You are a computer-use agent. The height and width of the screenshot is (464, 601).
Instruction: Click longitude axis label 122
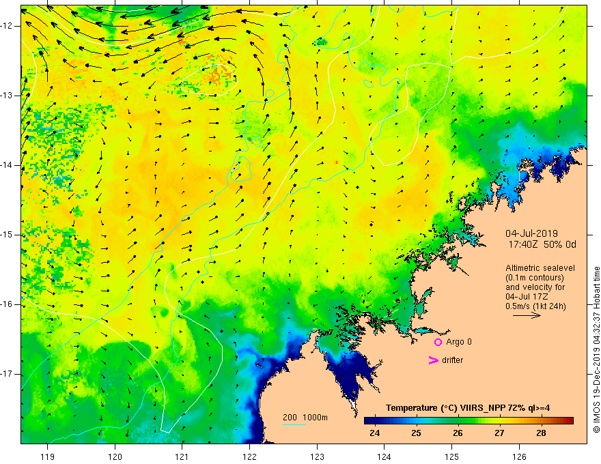[249, 456]
